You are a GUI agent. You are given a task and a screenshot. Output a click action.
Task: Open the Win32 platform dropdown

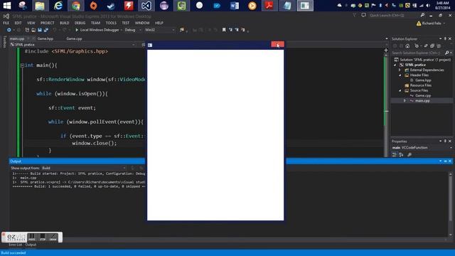click(159, 30)
